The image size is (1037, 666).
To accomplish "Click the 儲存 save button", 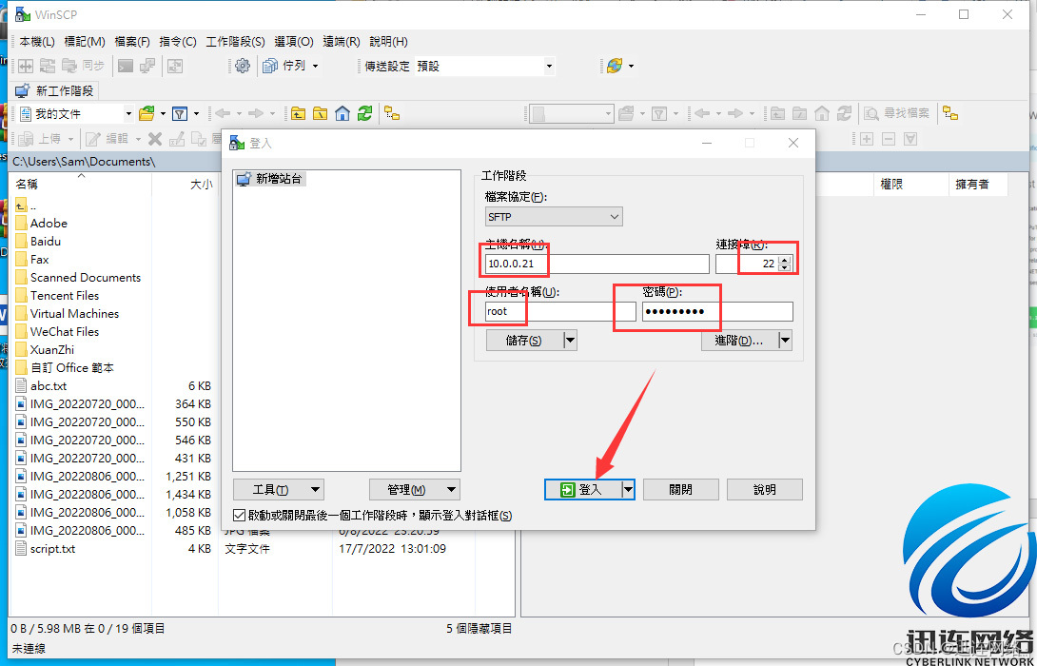I will 524,341.
